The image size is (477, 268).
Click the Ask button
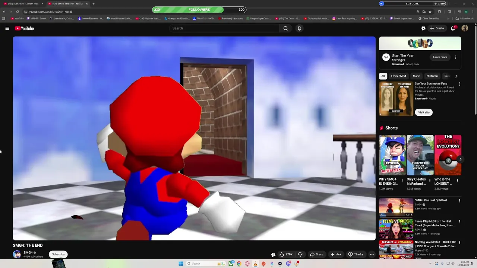point(336,255)
